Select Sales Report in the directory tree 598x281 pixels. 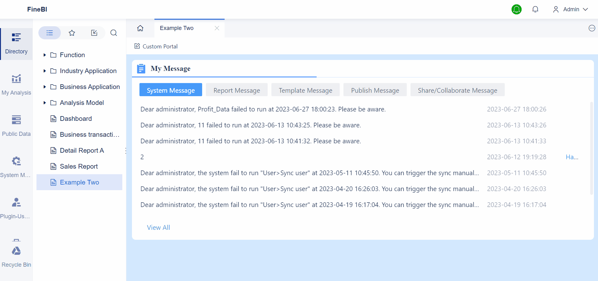point(79,166)
